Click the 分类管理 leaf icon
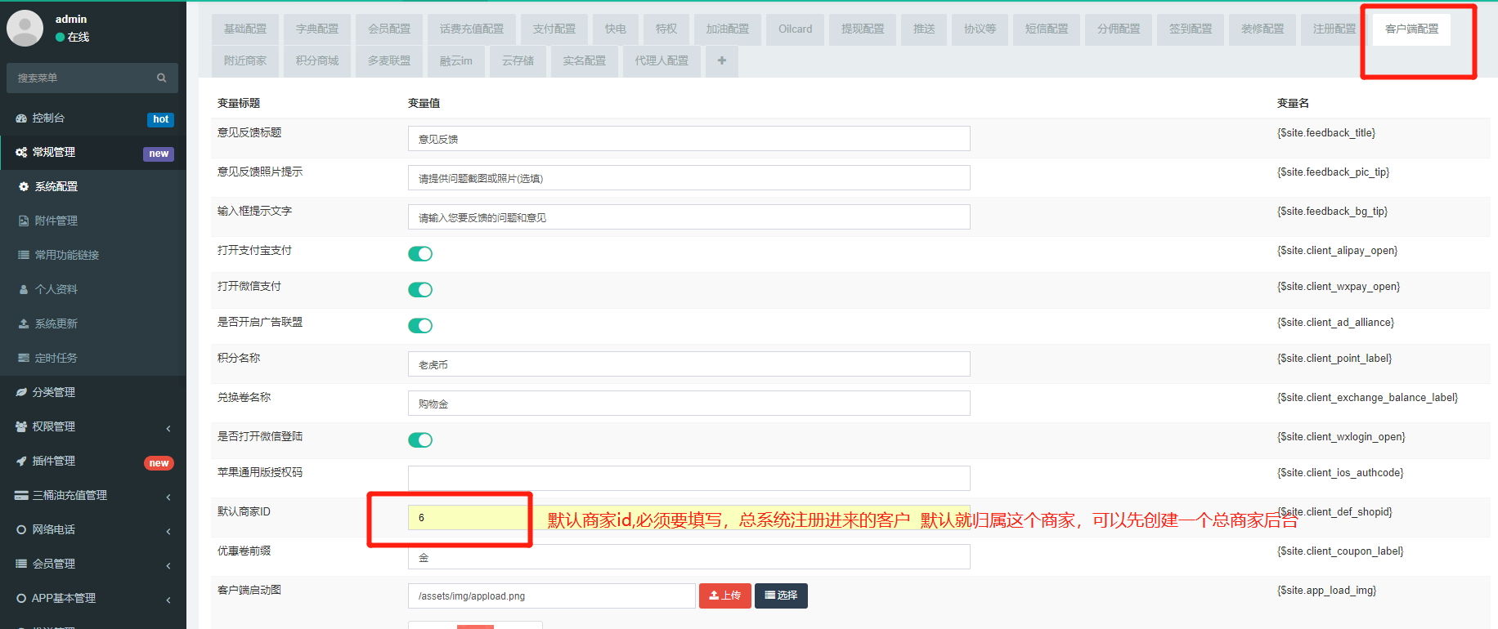 click(21, 393)
